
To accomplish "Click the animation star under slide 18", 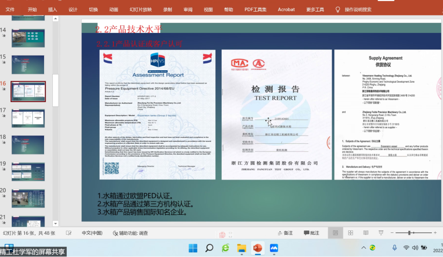I will pos(4,143).
